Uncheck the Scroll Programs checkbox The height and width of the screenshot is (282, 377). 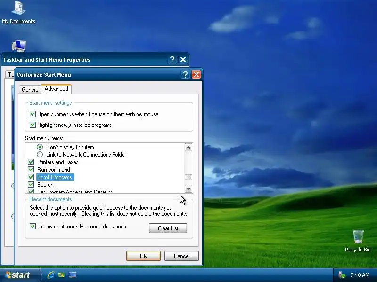[31, 177]
